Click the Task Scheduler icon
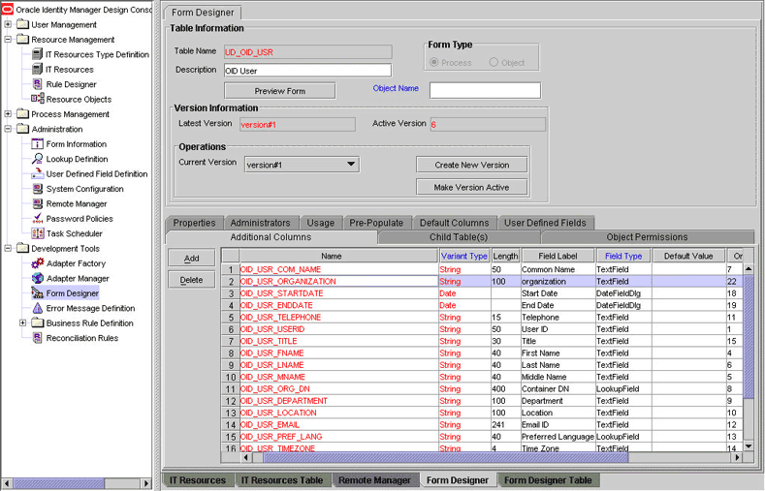The width and height of the screenshot is (765, 491). [x=38, y=233]
